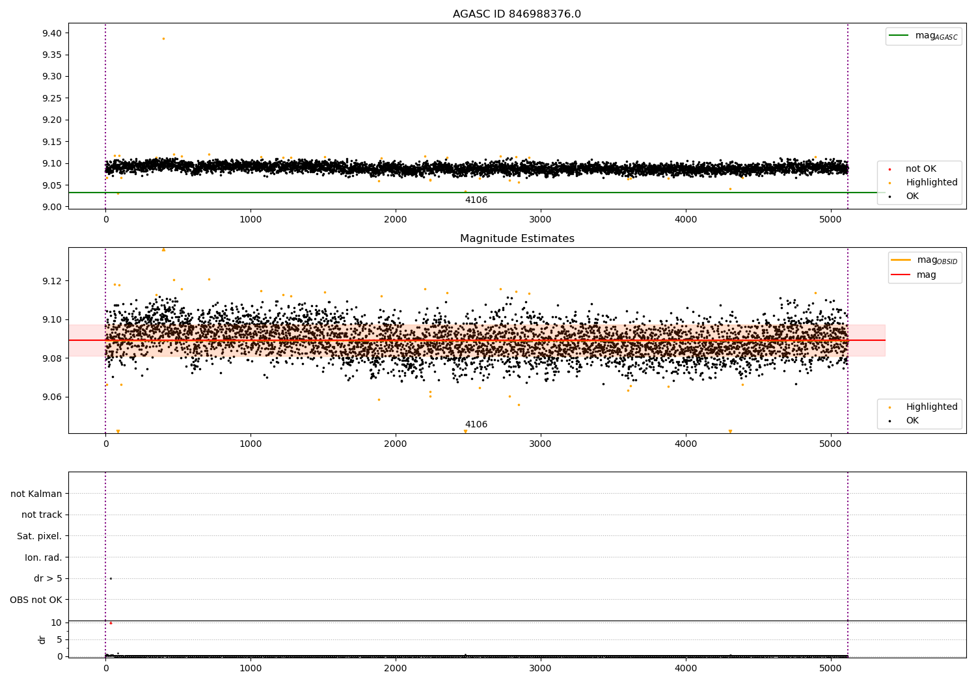
Task: Click the 4000 x-tick under the top plot
Action: point(686,219)
